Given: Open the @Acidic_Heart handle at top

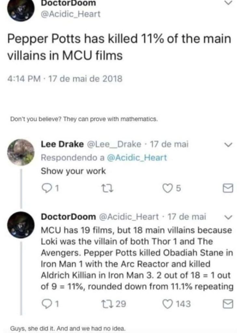Looking at the screenshot, I should [x=70, y=14].
